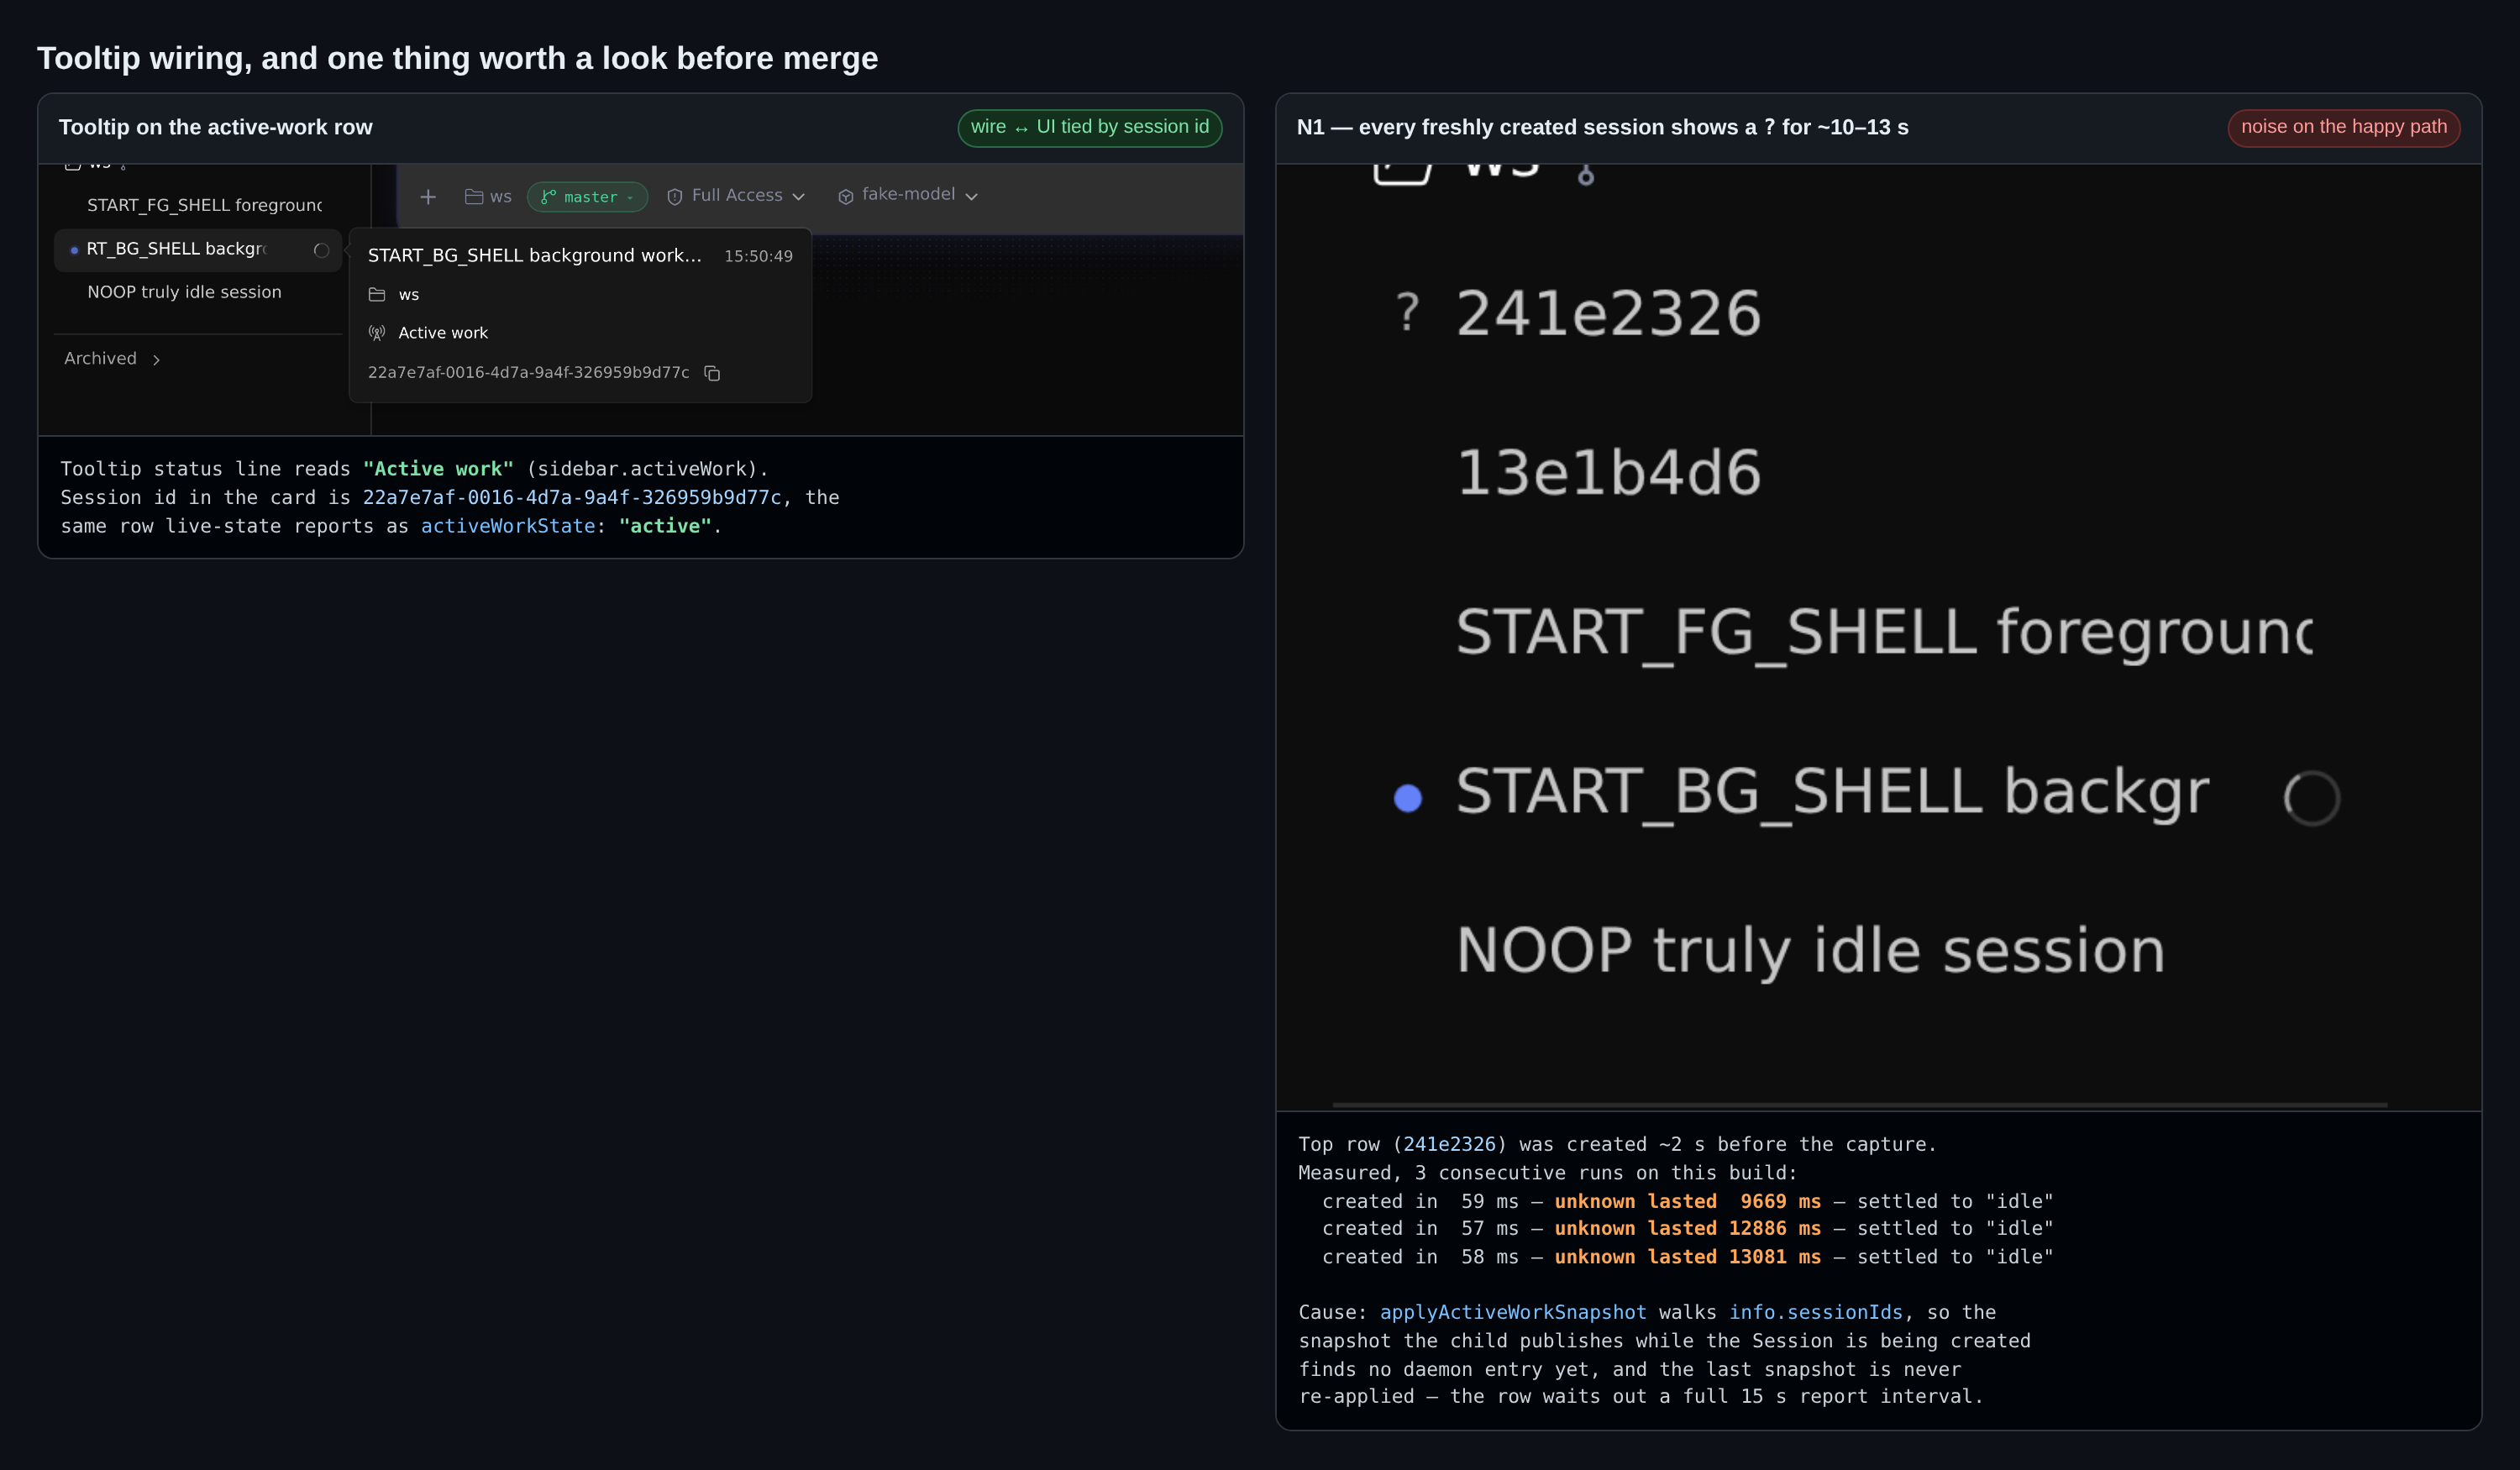Click the small blue dot beside RT_BG_SHELL

tap(74, 250)
